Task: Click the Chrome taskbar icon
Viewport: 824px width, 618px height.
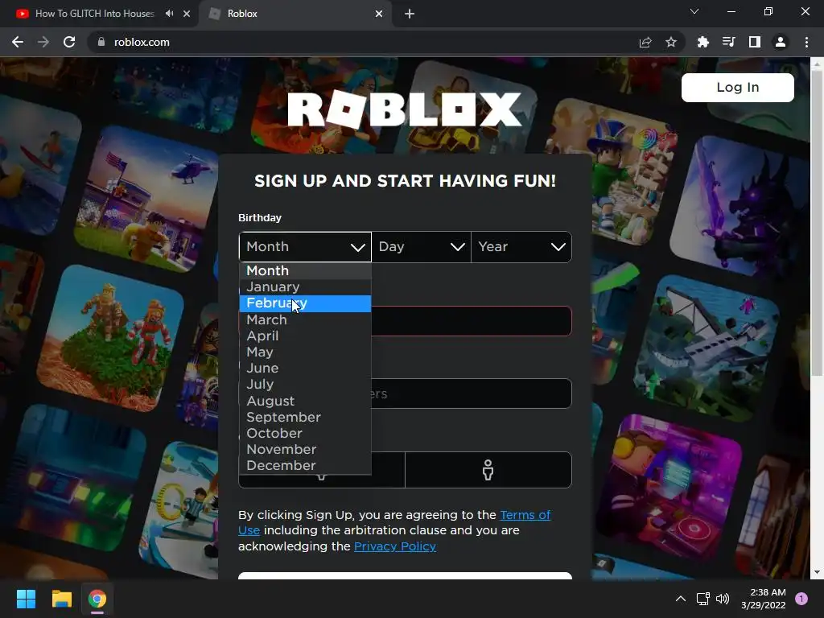Action: click(97, 599)
